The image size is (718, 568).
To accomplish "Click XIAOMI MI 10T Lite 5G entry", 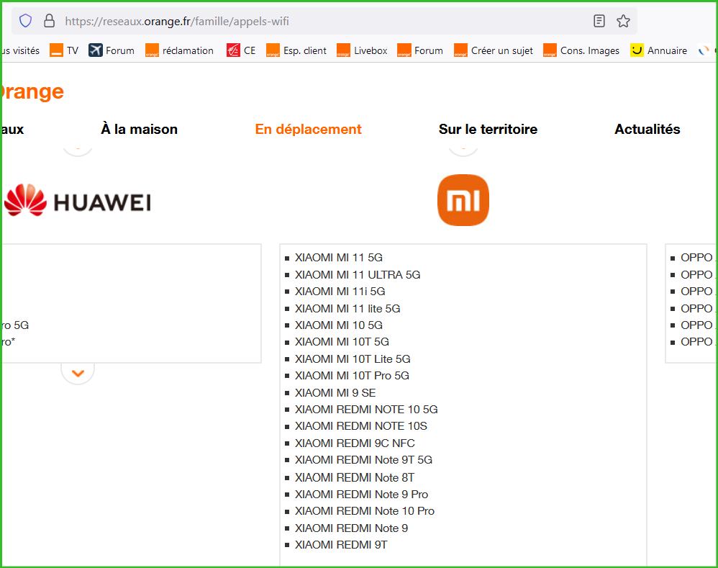I will [353, 359].
